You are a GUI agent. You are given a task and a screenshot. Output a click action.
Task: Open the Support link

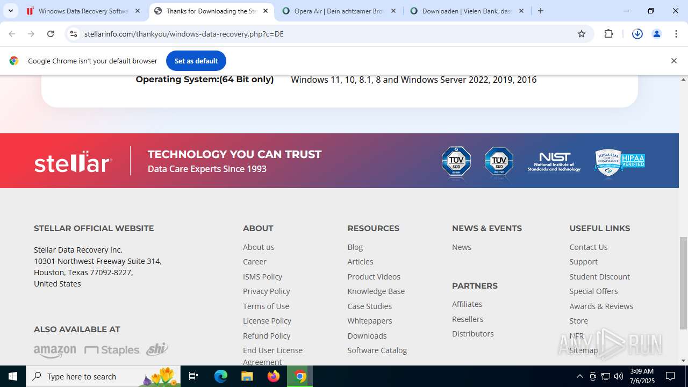(584, 262)
